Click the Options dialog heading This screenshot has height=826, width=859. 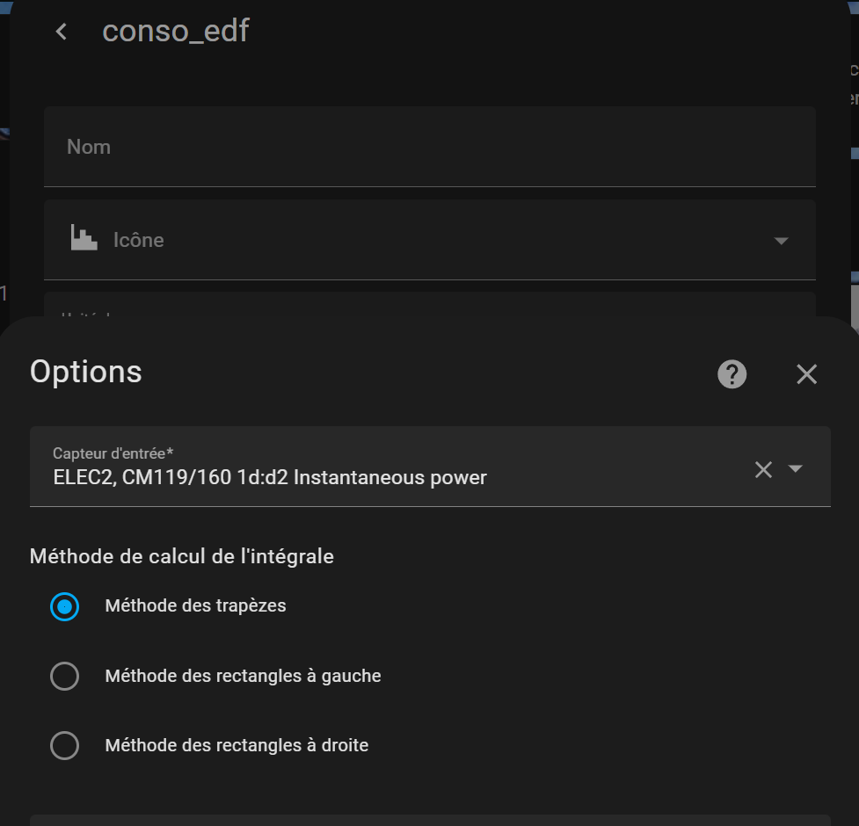point(86,372)
